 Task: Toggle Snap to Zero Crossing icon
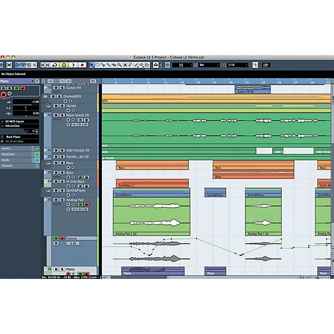(255, 65)
